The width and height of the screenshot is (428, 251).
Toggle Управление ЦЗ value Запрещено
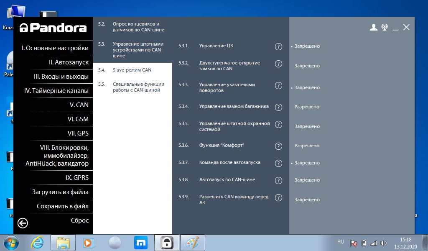[x=307, y=46]
